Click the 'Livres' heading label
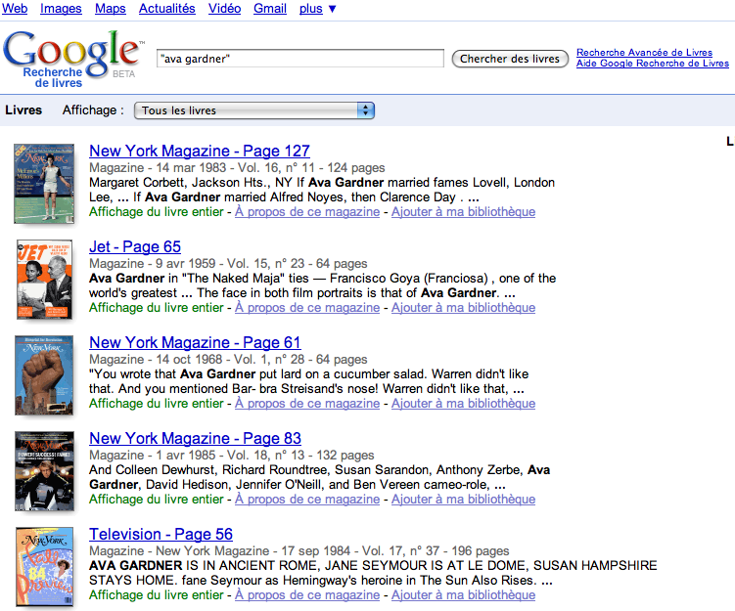Viewport: 735px width, 611px height. click(x=23, y=110)
